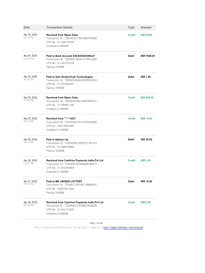The width and height of the screenshot is (205, 273).
Task: Select the INR 250.00 credit amount
Action: 147,98
